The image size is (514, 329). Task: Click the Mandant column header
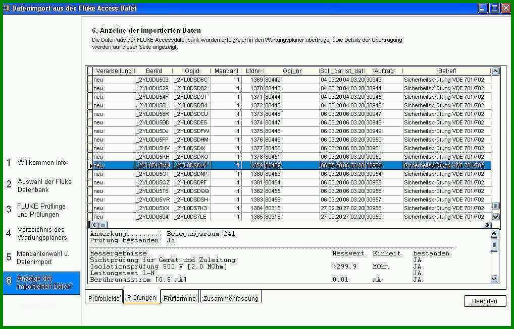tap(226, 71)
